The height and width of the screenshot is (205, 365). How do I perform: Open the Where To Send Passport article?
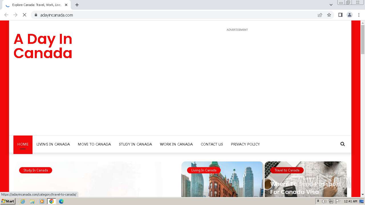tap(304, 188)
